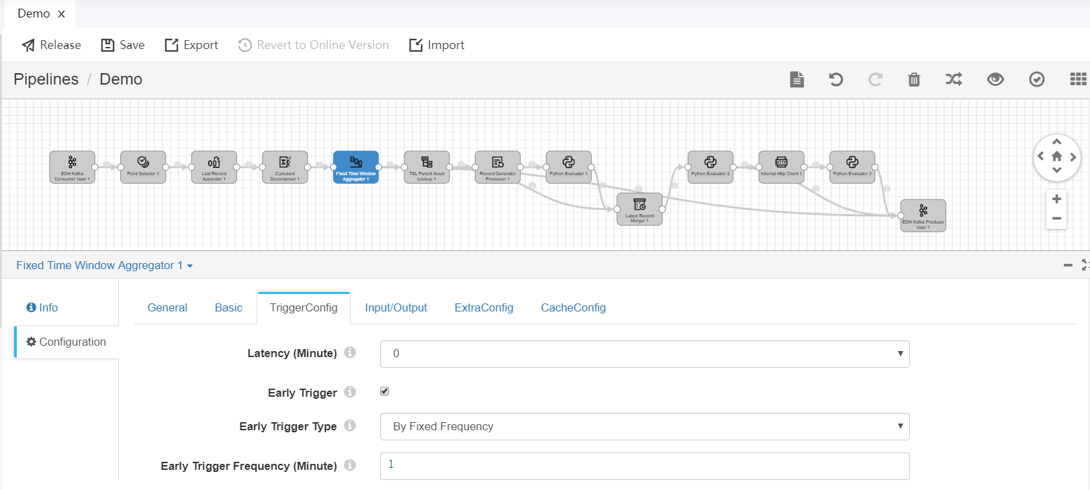Open the Info side tab
Viewport: 1090px width, 490px height.
[x=42, y=307]
